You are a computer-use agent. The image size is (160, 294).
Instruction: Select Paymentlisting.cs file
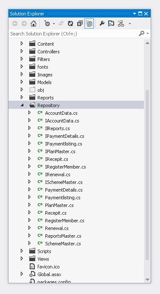[x=63, y=198]
